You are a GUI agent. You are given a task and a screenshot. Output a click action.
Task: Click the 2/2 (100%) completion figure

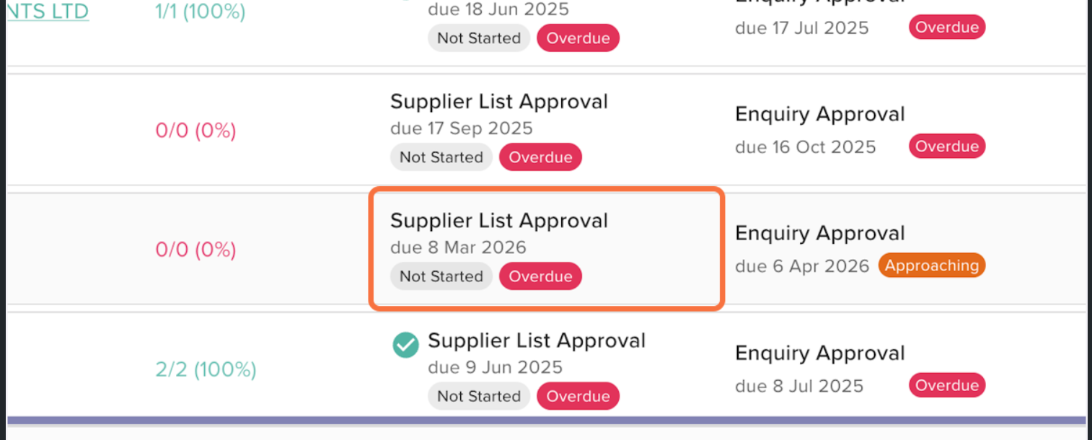coord(206,370)
